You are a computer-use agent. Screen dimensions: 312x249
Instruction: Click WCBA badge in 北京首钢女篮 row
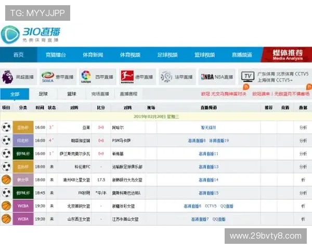(23, 206)
